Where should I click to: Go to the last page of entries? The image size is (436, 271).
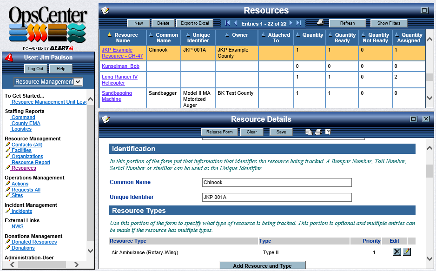tap(298, 23)
